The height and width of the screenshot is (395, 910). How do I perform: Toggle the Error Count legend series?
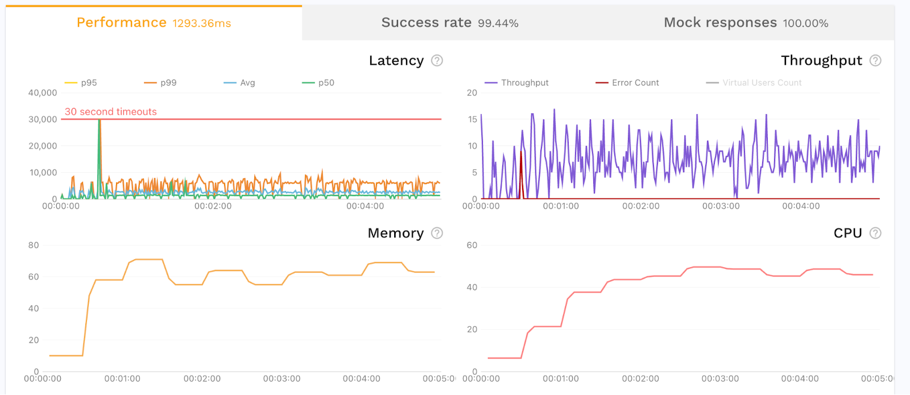point(627,82)
